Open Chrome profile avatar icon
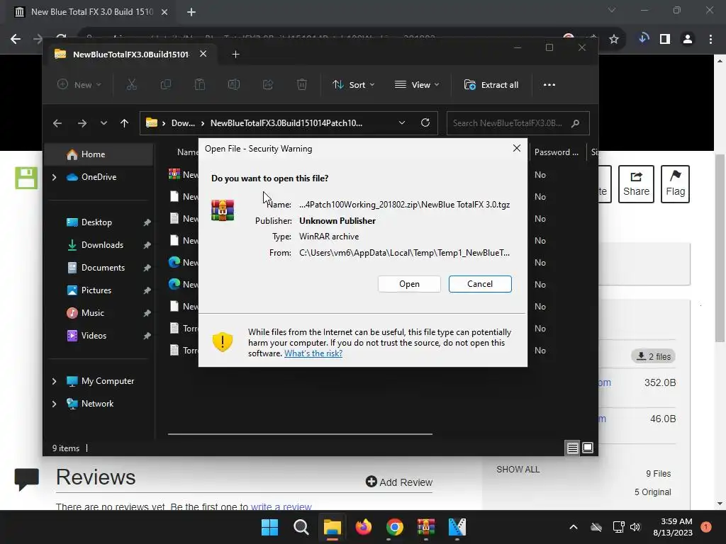 [688, 39]
